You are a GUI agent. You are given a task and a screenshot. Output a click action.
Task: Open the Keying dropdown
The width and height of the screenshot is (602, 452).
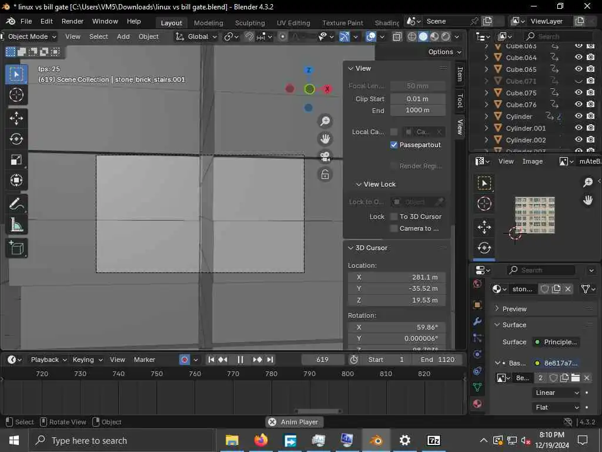click(x=88, y=360)
